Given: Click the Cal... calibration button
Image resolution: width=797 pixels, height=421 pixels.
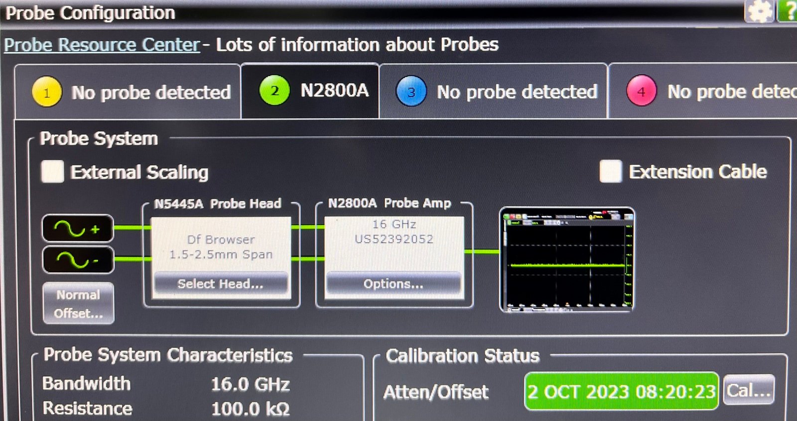Looking at the screenshot, I should coord(749,391).
